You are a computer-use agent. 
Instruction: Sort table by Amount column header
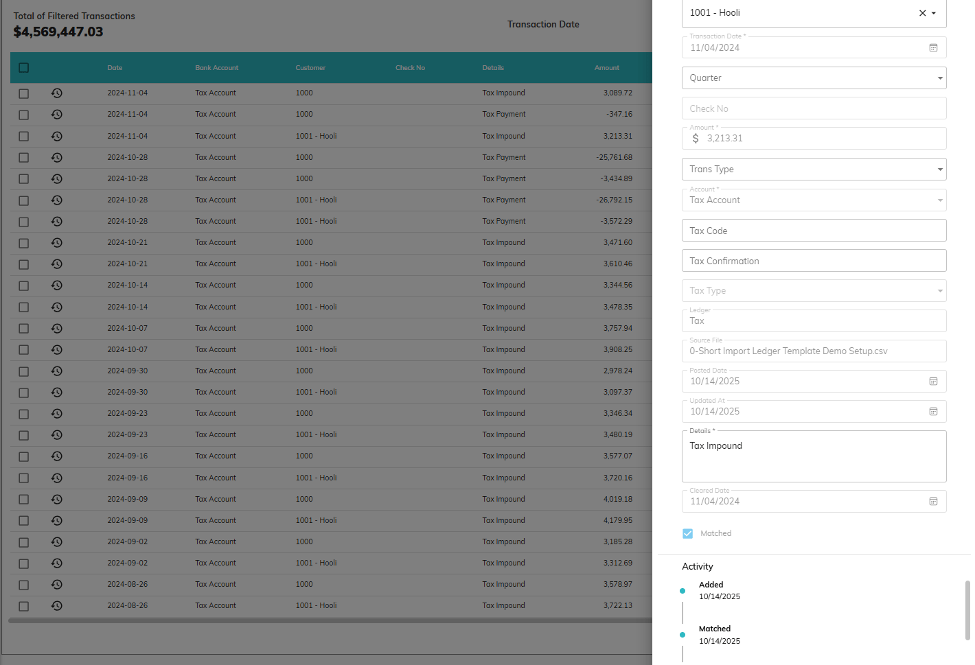click(x=606, y=68)
